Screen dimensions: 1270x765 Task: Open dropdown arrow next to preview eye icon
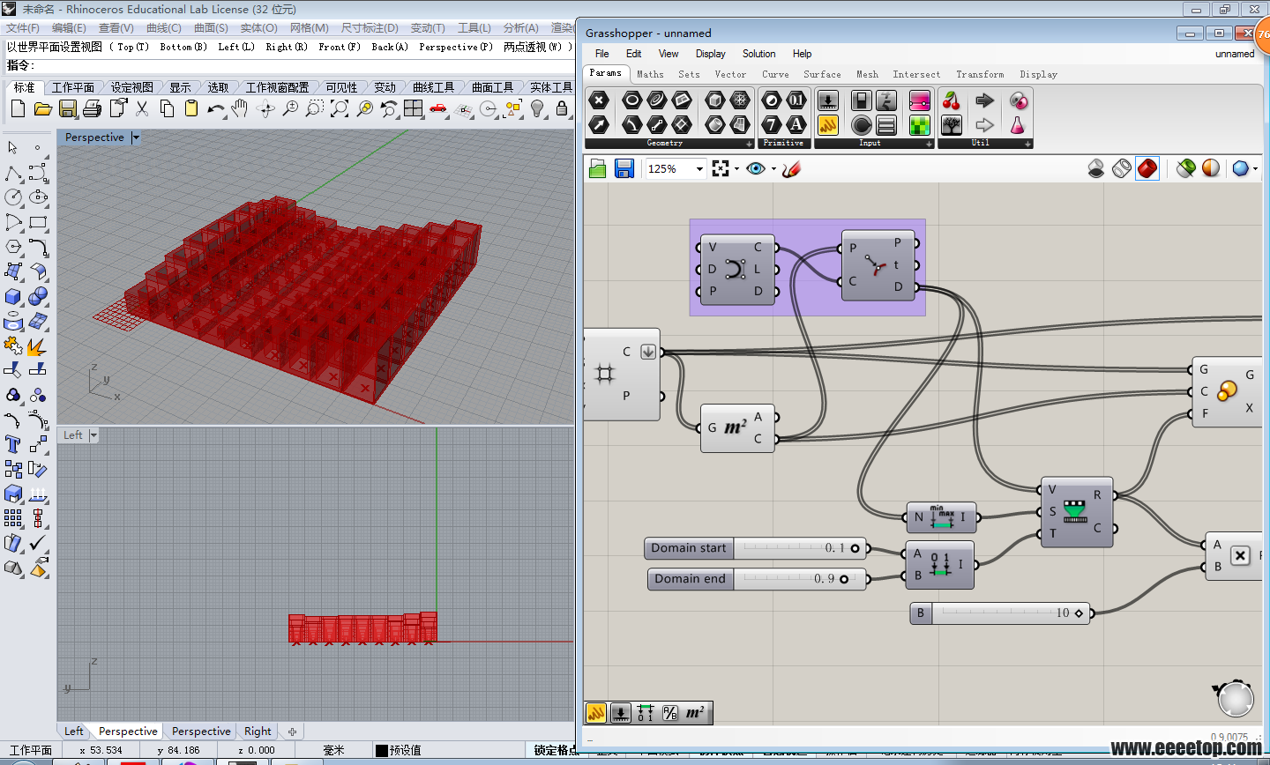(773, 168)
